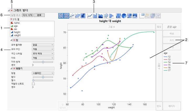Open the 점 red triangle menu

pos(14,40)
